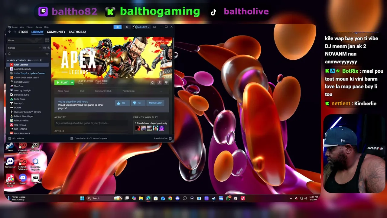
Task: Open Apex Legends settings gear
Action: coord(152,82)
